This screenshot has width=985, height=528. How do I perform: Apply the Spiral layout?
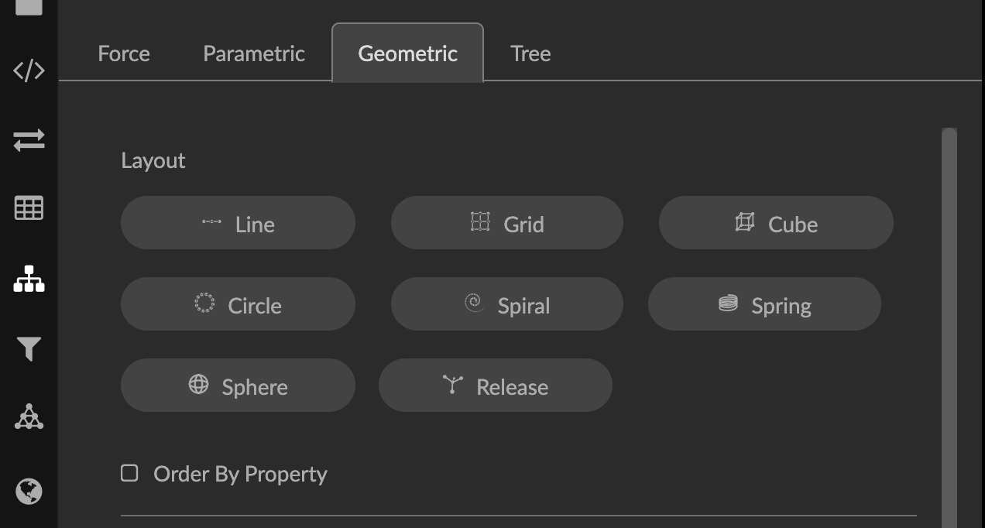[x=506, y=304]
